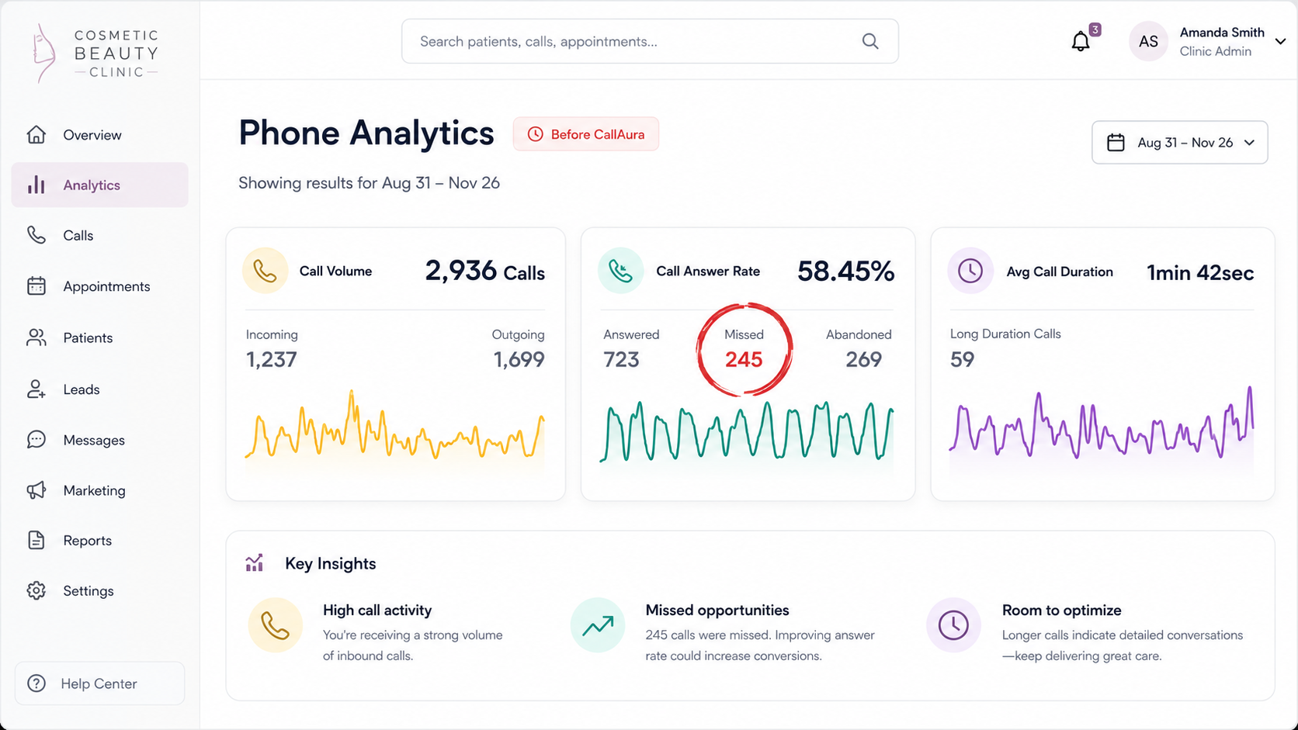The height and width of the screenshot is (730, 1298).
Task: Click the 1min 42sec duration figure
Action: pos(1200,272)
